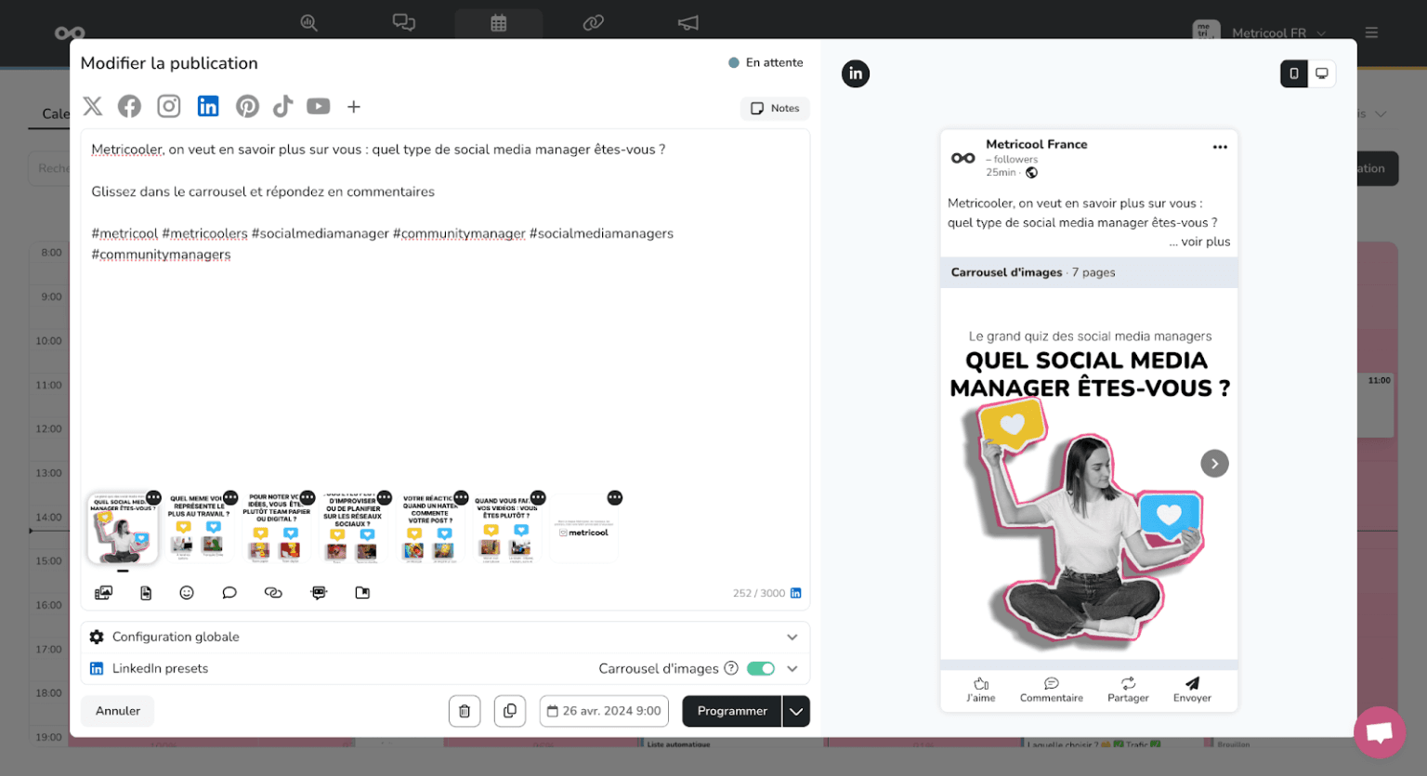
Task: Insert a link using the link icon
Action: [x=273, y=592]
